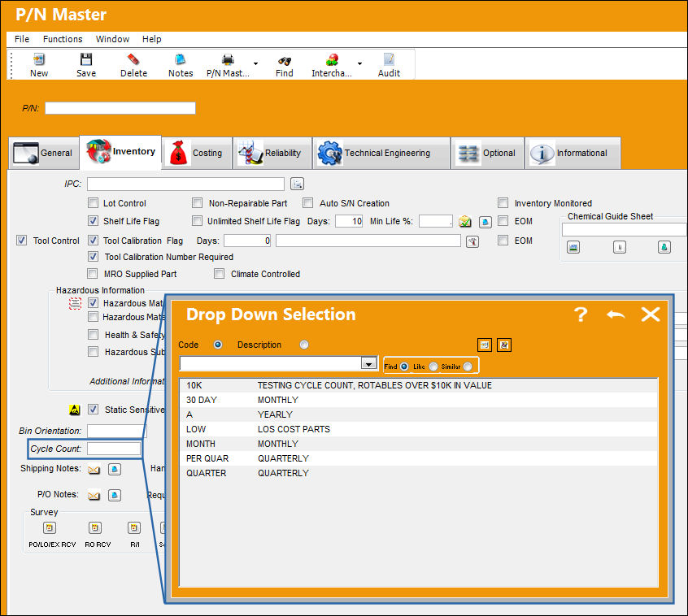
Task: Click the New toolbar icon
Action: pyautogui.click(x=39, y=59)
